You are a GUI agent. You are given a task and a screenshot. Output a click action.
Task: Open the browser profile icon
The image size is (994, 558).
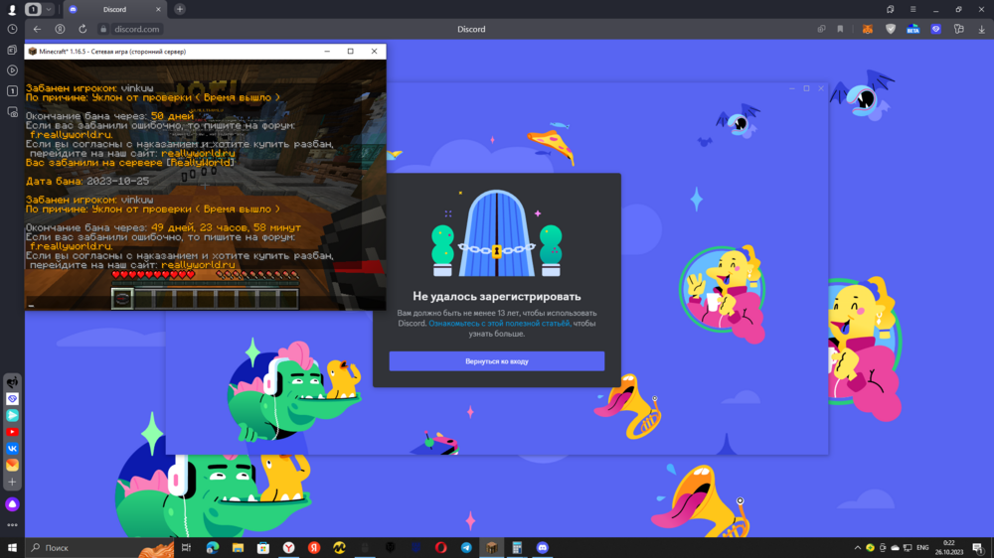pos(11,10)
